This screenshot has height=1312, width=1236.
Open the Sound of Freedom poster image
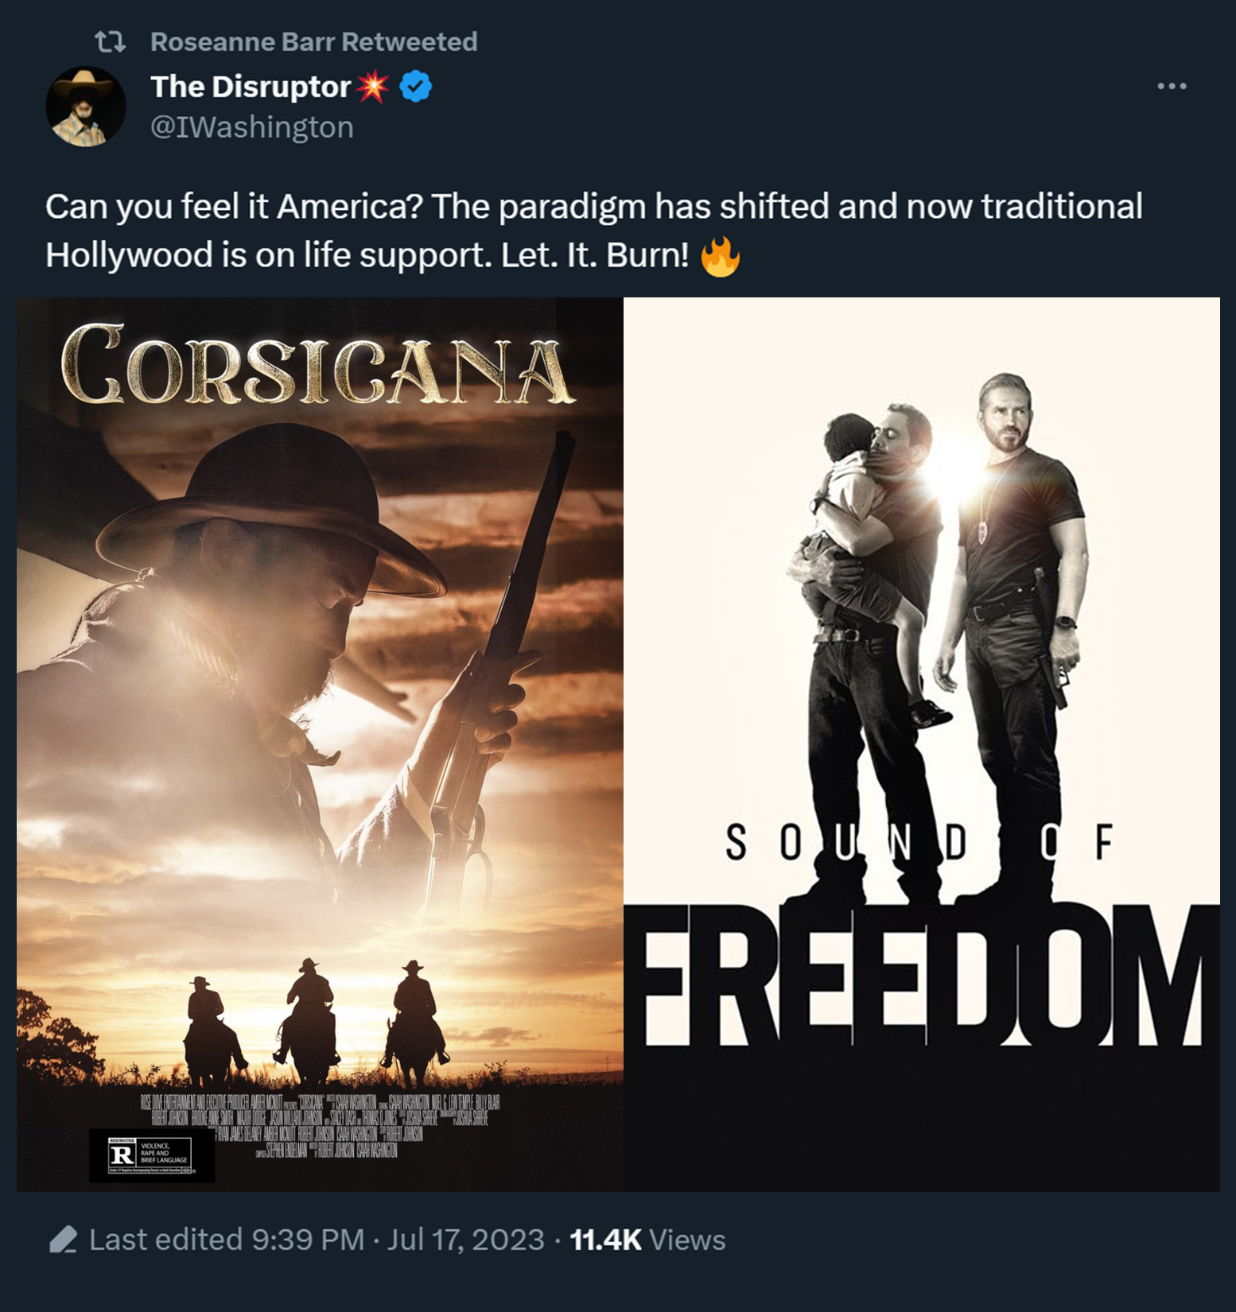click(922, 744)
